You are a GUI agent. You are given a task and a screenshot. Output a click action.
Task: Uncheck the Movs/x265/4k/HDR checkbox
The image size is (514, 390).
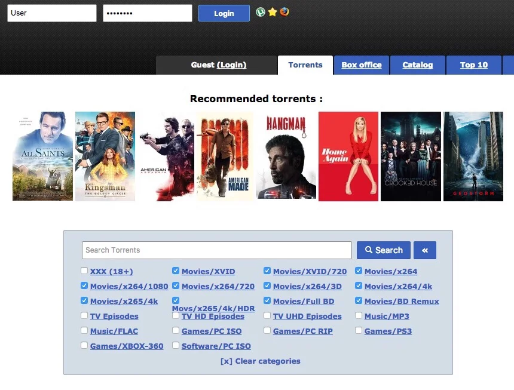[x=176, y=300]
